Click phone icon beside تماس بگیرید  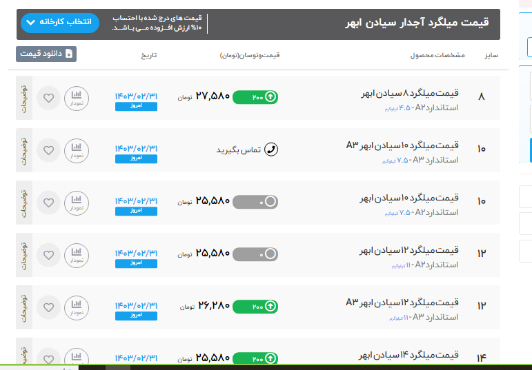coord(272,150)
